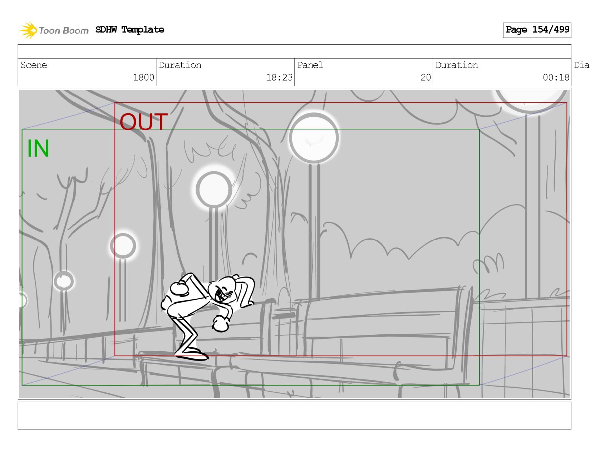Select scene duration value 18:23
This screenshot has height=456, width=590.
279,78
